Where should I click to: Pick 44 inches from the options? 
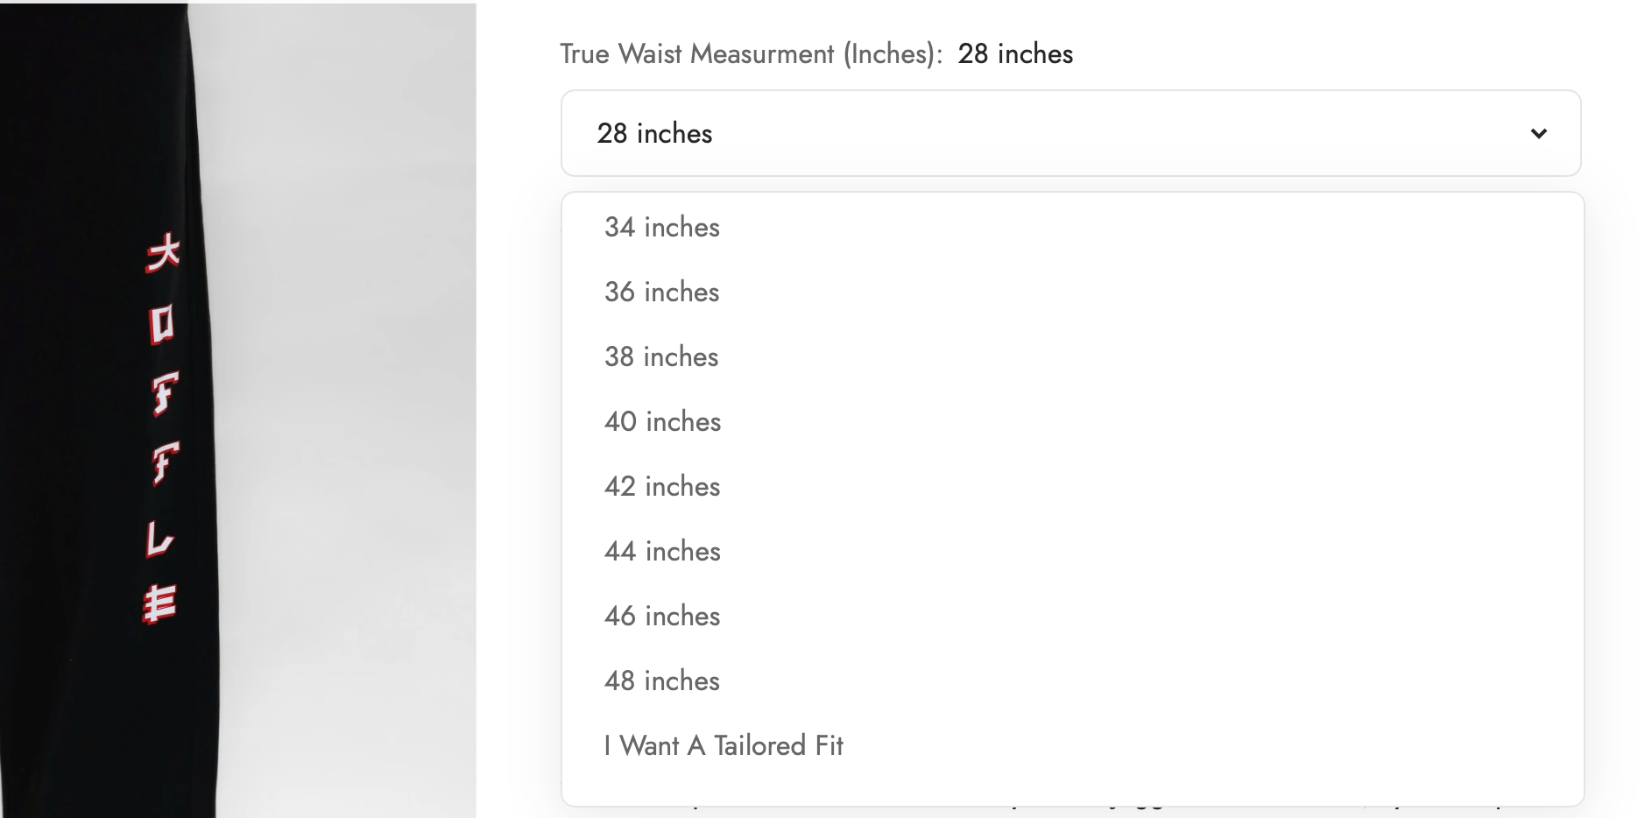[663, 552]
